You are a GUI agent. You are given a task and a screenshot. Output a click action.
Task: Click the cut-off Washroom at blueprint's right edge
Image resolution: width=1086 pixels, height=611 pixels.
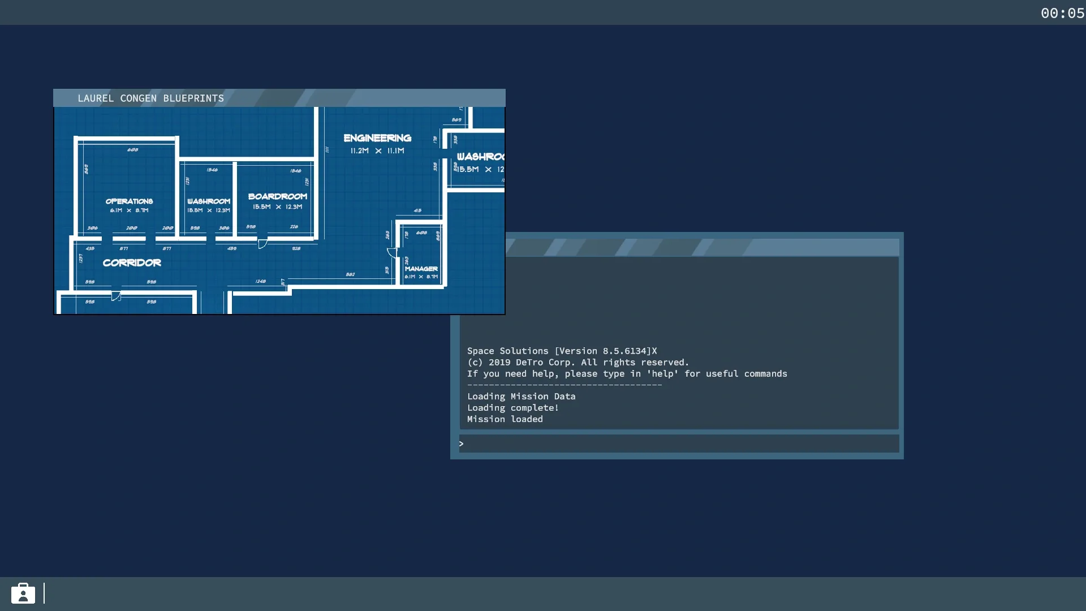click(x=480, y=157)
